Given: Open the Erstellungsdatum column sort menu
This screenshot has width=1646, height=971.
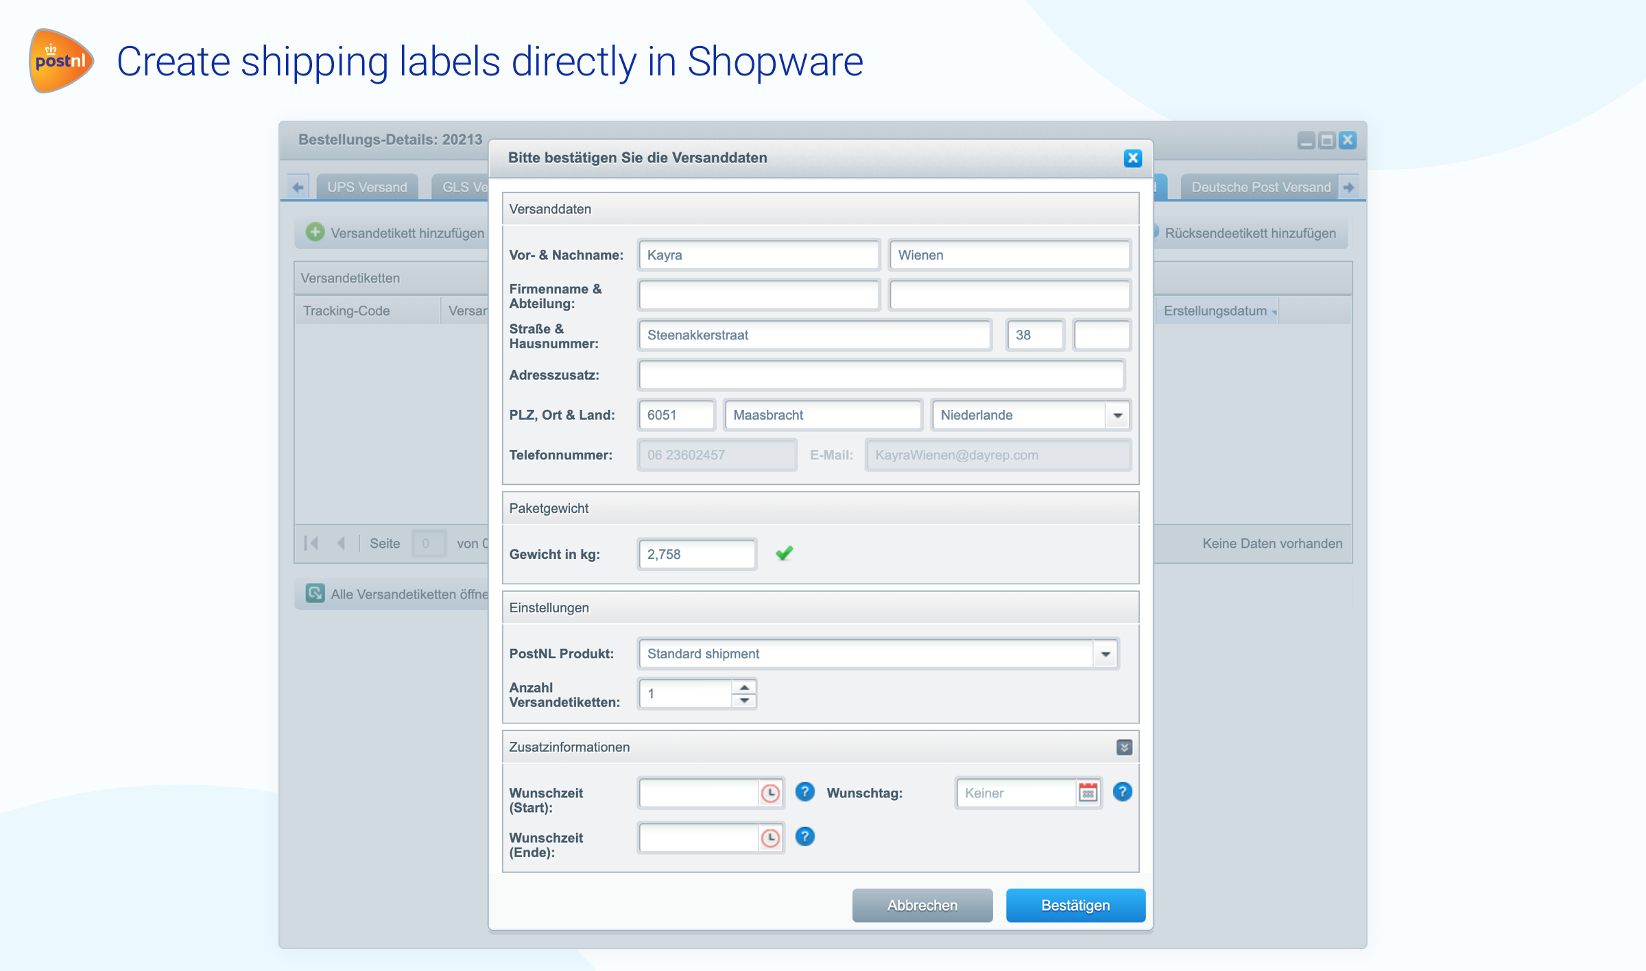Looking at the screenshot, I should click(1274, 311).
